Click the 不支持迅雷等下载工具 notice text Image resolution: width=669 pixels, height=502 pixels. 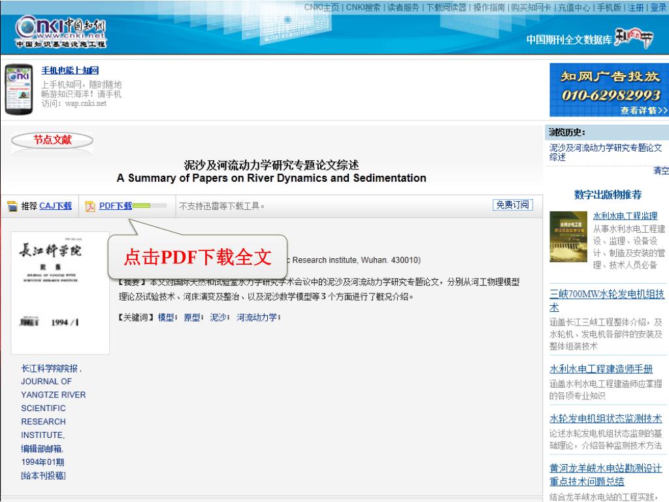pyautogui.click(x=221, y=206)
